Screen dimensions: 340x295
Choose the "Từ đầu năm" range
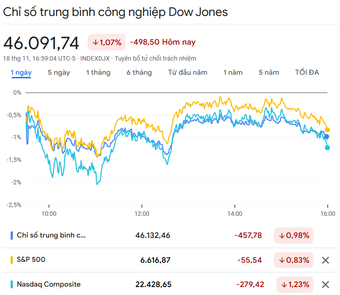188,73
